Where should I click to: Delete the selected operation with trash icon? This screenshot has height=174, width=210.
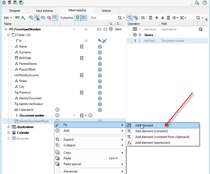coord(150,18)
